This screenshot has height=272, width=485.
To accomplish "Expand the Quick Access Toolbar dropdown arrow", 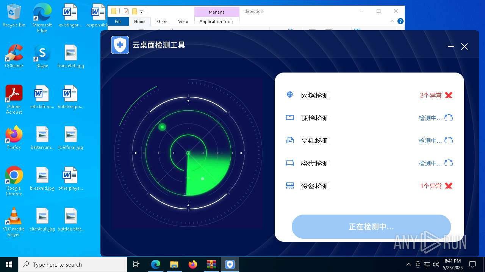I will pos(141,12).
